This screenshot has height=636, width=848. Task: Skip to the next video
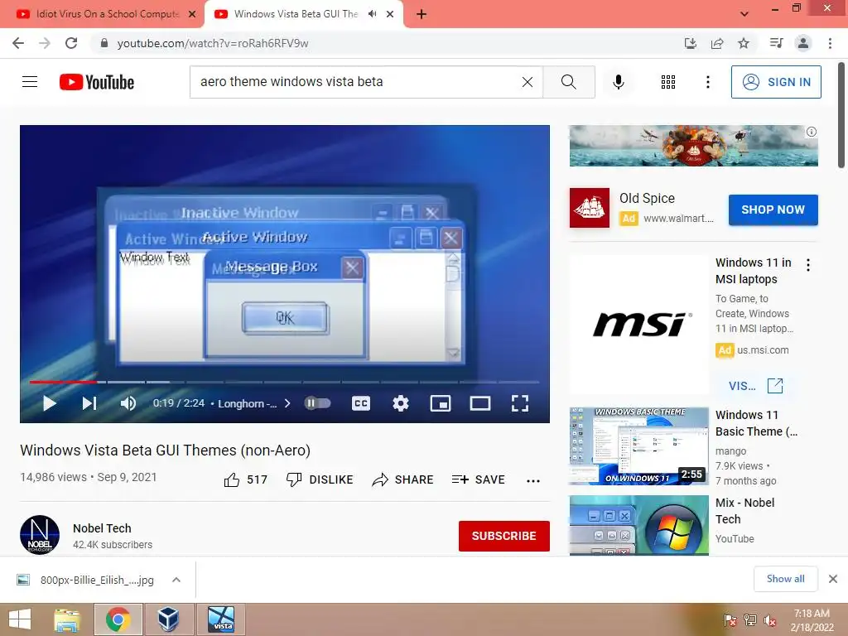coord(89,403)
